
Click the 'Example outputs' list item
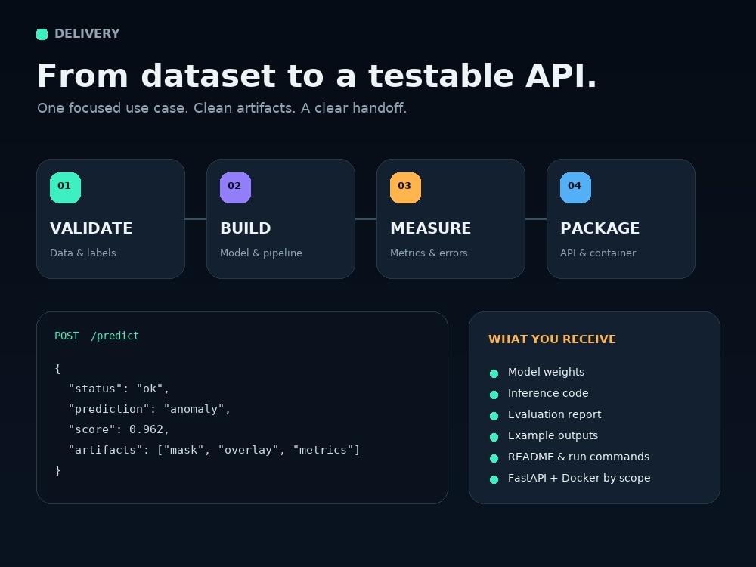[553, 436]
